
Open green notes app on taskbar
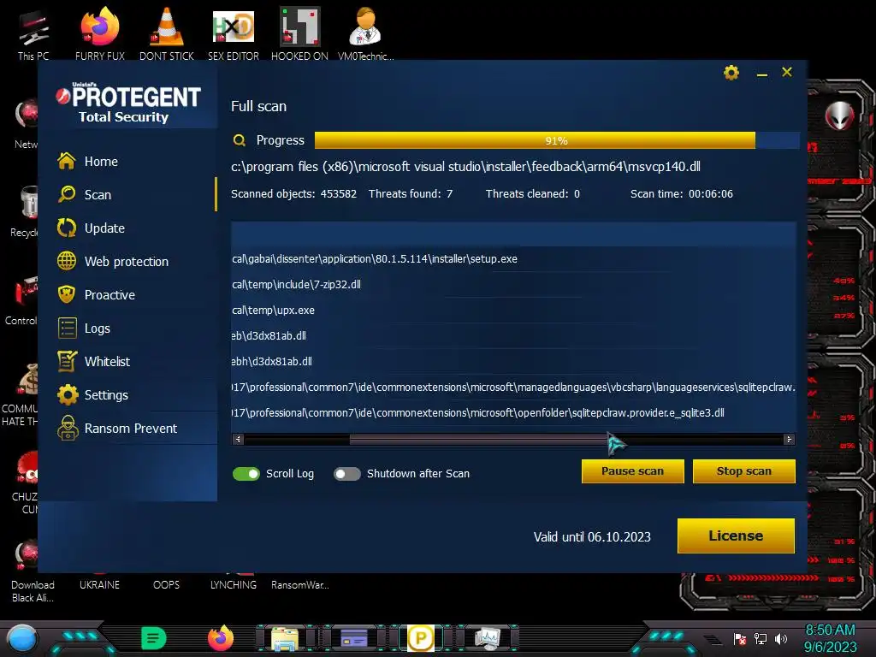point(154,638)
